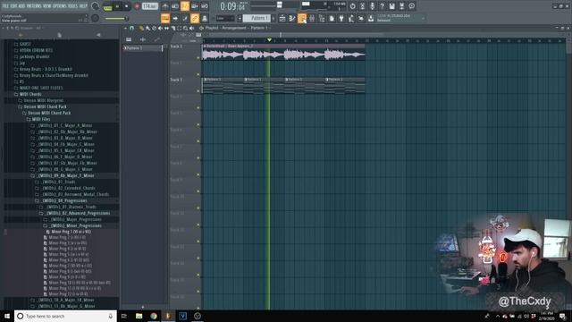This screenshot has height=322, width=572.
Task: Open the FILE menu
Action: point(5,6)
